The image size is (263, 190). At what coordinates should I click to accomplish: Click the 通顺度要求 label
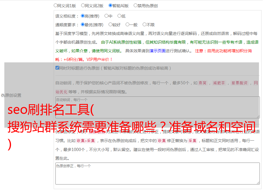click(67, 25)
